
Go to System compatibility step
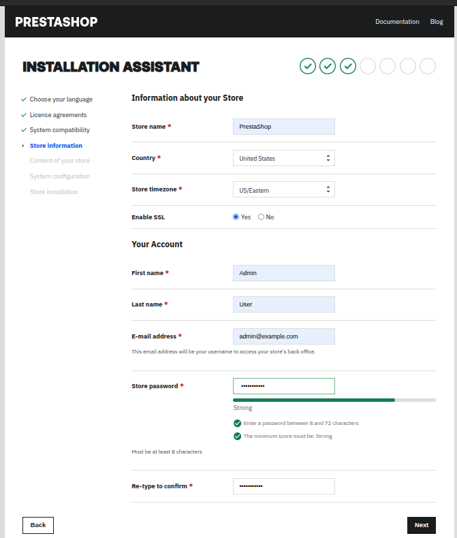59,130
